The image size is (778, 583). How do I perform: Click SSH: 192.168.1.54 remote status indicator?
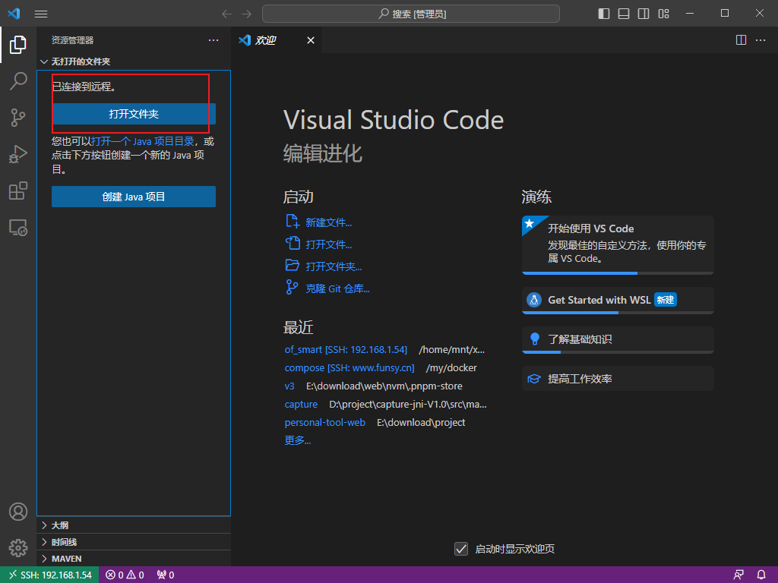pyautogui.click(x=49, y=575)
